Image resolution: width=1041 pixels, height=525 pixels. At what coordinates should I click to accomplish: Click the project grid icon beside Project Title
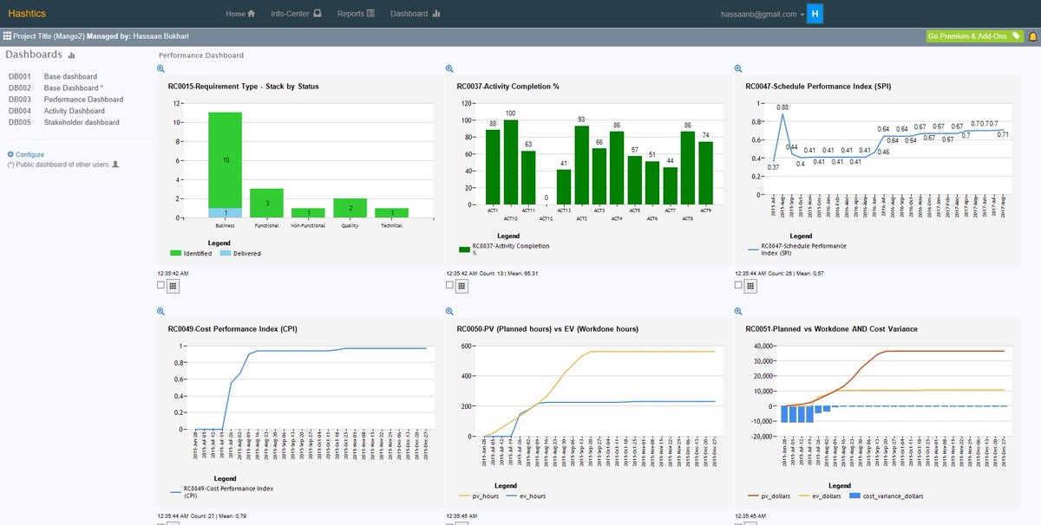tap(7, 37)
